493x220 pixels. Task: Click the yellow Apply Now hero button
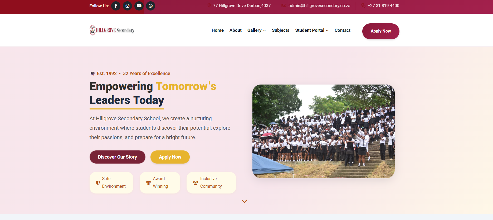click(x=170, y=157)
